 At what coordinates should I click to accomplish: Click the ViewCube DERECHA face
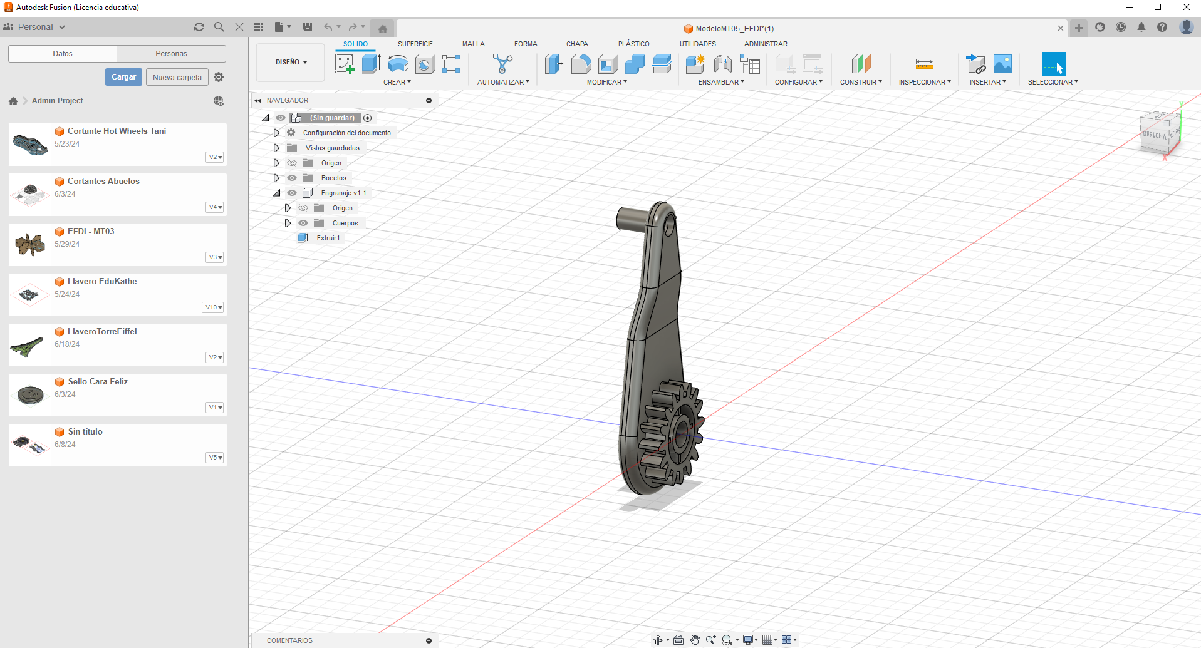1154,136
